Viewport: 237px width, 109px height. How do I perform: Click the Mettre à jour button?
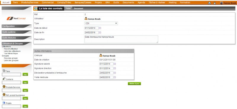coord(134,84)
